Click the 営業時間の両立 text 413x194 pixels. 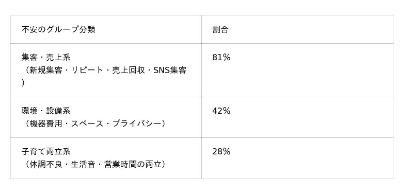click(x=133, y=164)
